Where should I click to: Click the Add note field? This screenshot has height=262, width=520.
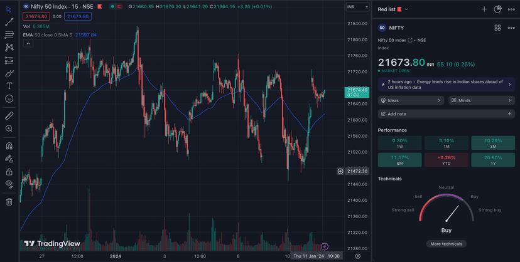[x=446, y=114]
